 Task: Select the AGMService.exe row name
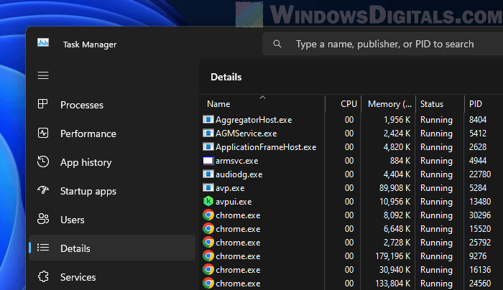click(246, 134)
